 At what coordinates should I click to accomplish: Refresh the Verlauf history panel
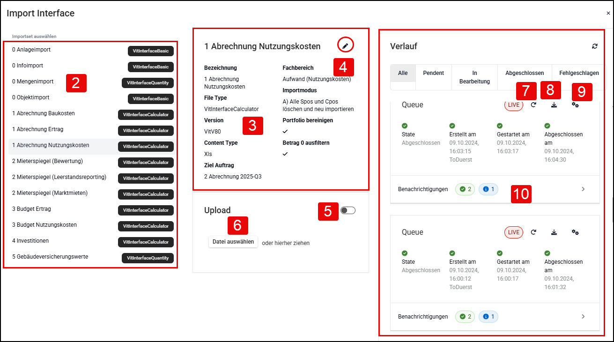[x=595, y=46]
